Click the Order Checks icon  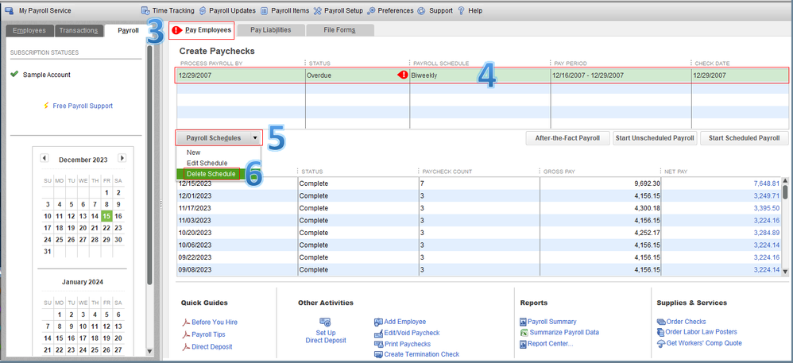pyautogui.click(x=661, y=322)
